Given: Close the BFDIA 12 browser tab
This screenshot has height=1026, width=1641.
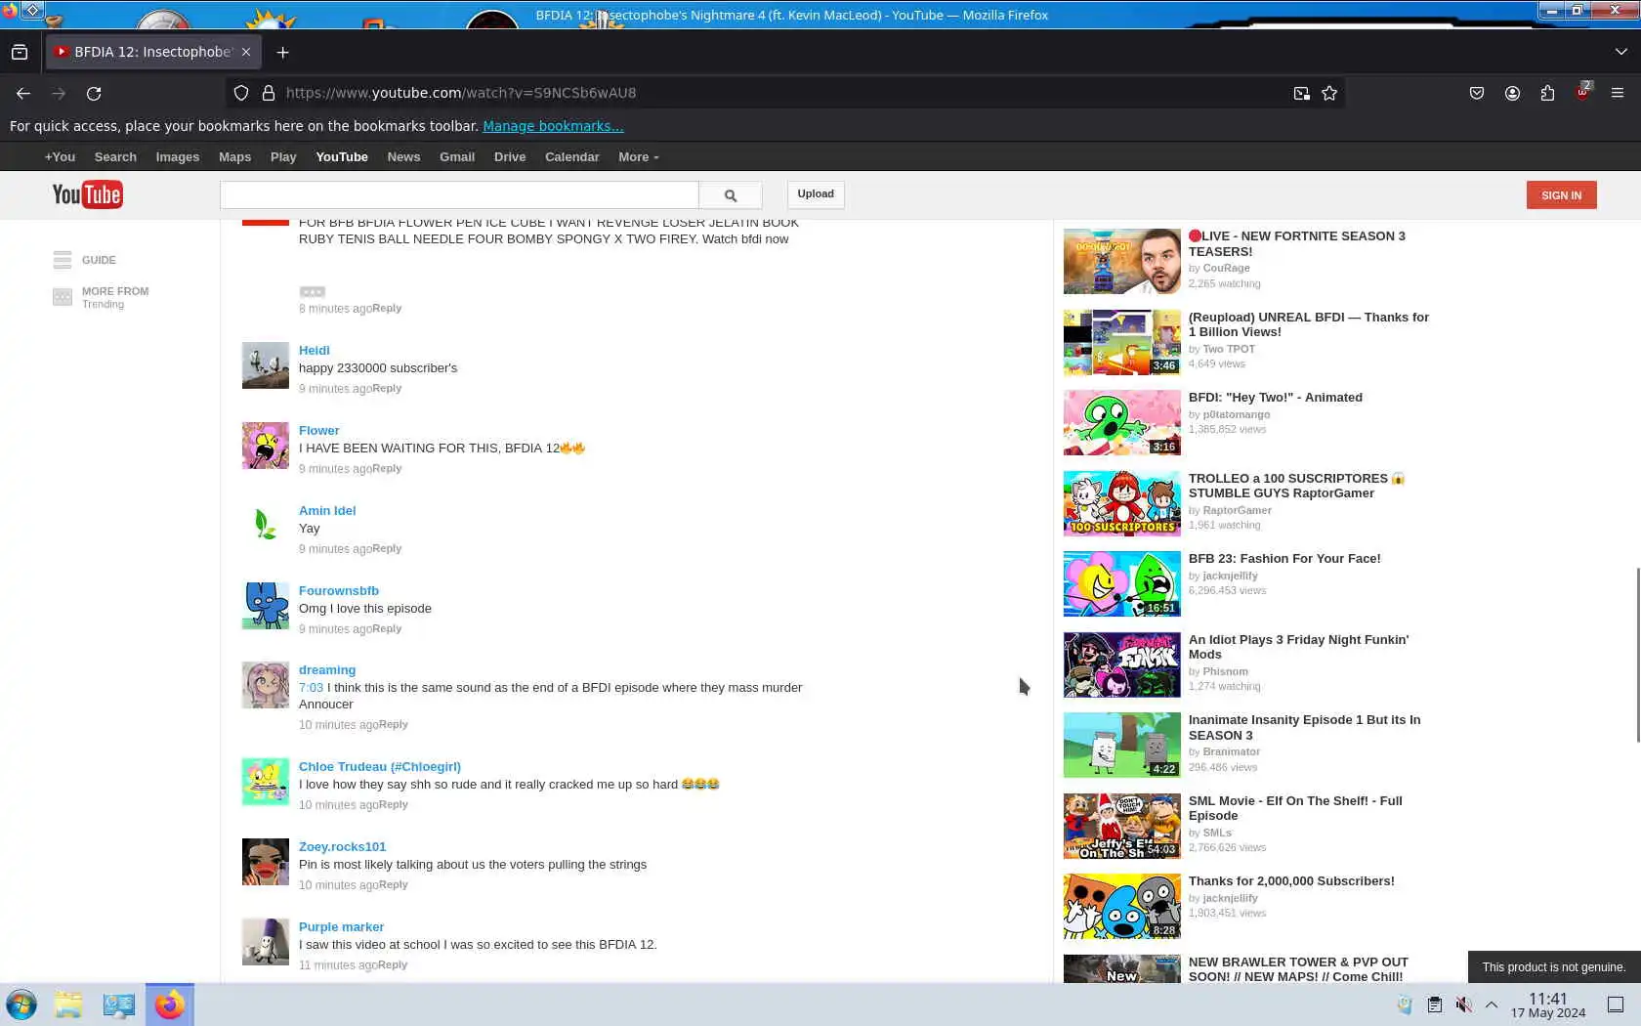Looking at the screenshot, I should coord(246,52).
